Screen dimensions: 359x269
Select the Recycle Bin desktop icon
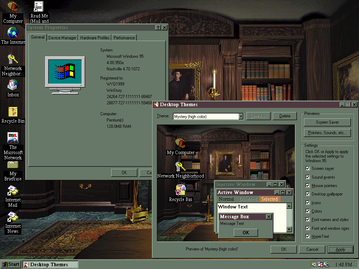point(13,112)
